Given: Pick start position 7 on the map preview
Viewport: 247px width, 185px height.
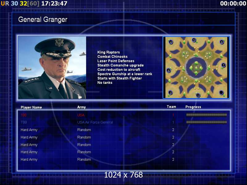Looking at the screenshot, I should point(223,65).
